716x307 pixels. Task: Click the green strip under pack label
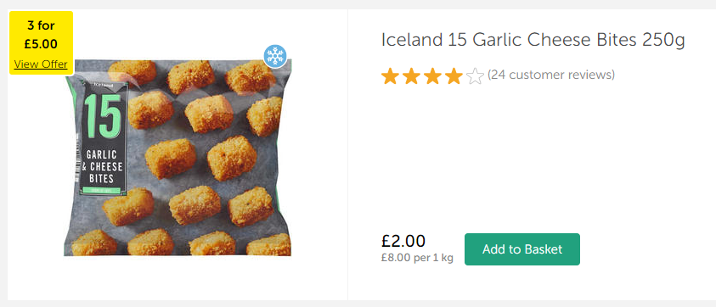(101, 190)
